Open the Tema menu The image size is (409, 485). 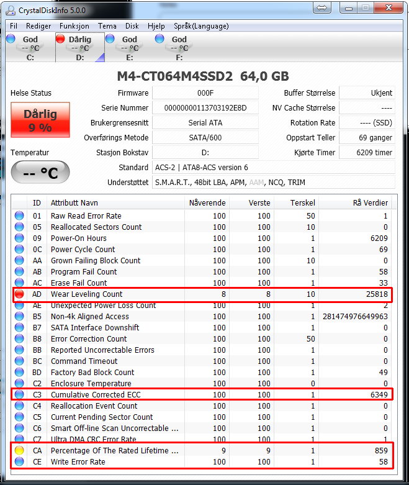tap(107, 26)
